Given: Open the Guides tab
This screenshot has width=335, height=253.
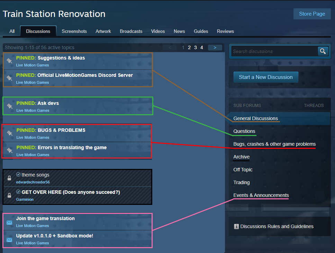Looking at the screenshot, I should (201, 31).
